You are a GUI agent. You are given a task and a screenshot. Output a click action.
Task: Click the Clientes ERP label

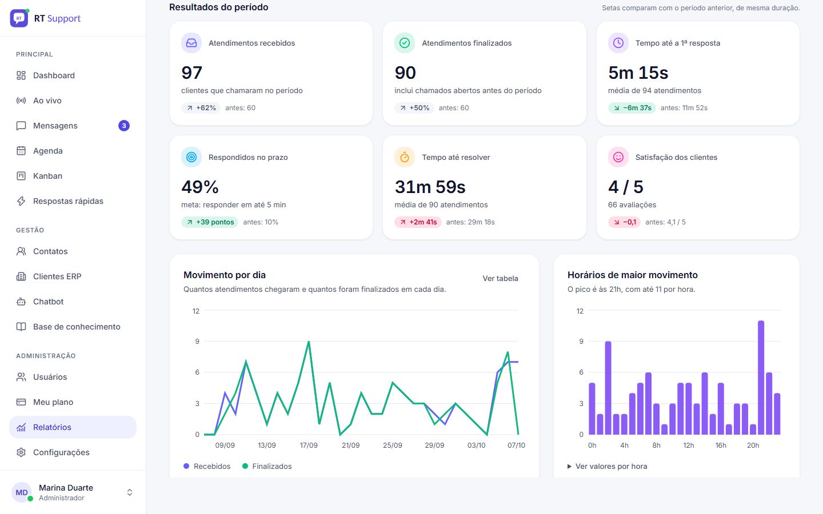(57, 276)
